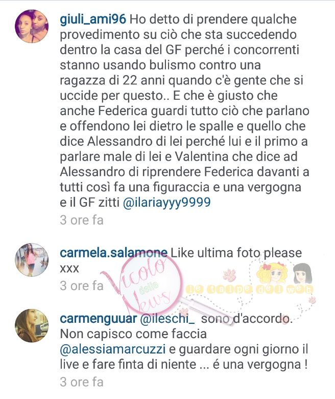Select carmenguuar's 'é una vergogna' comment

[x=184, y=342]
